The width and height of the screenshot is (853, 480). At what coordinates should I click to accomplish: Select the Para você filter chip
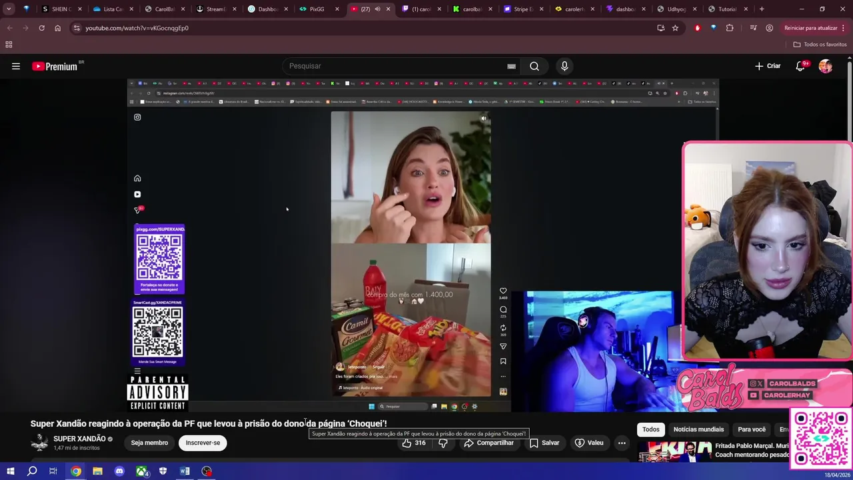752,429
